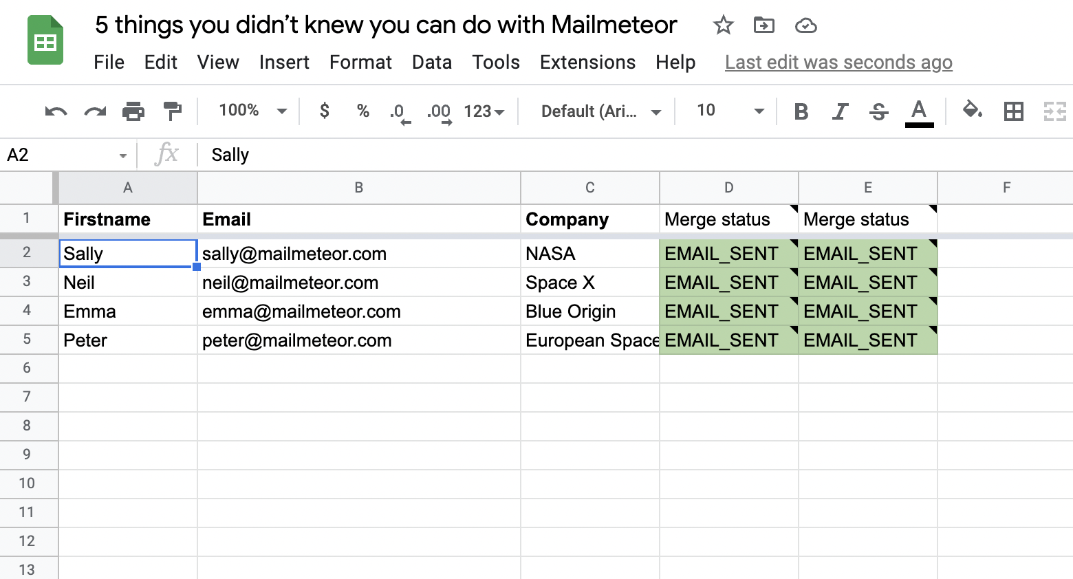
Task: Activate the paint format tool
Action: pyautogui.click(x=172, y=111)
